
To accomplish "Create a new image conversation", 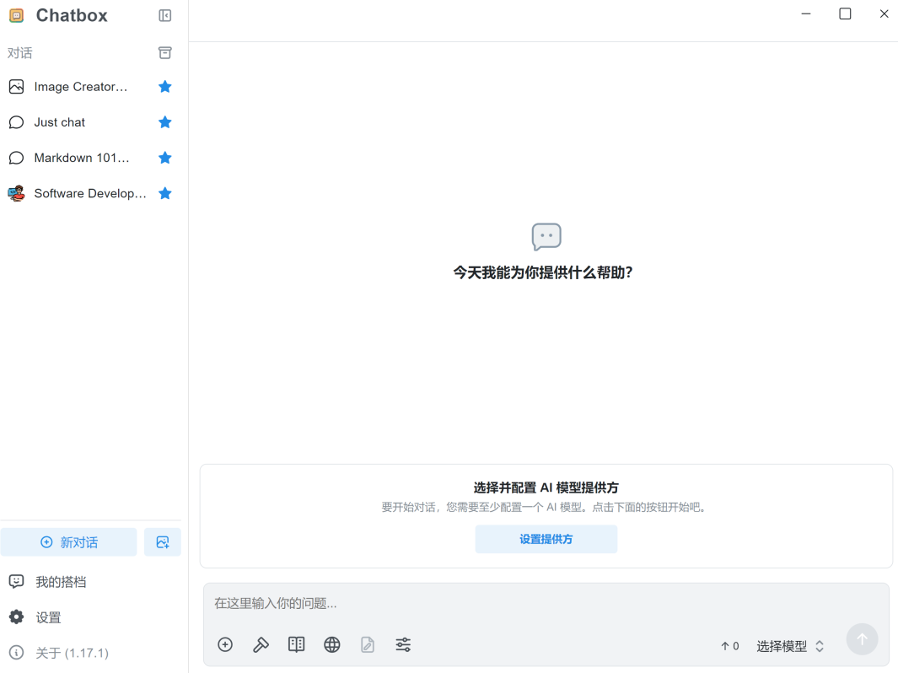I will (163, 541).
